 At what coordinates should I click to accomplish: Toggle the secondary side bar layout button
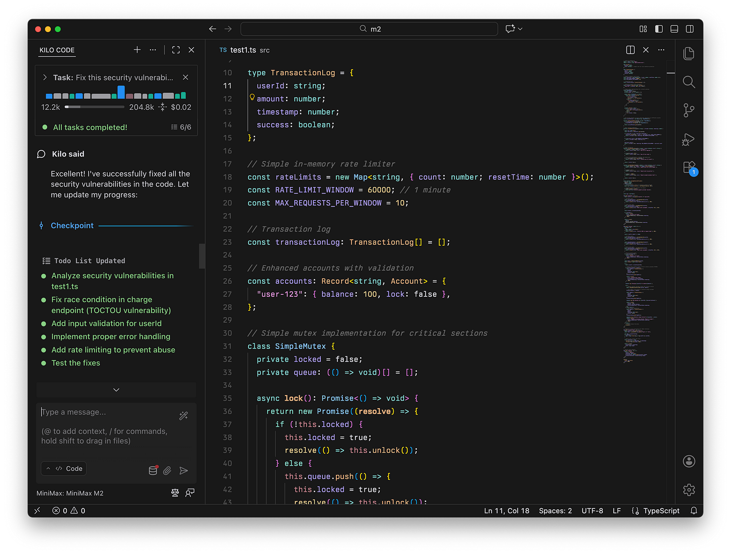[690, 29]
